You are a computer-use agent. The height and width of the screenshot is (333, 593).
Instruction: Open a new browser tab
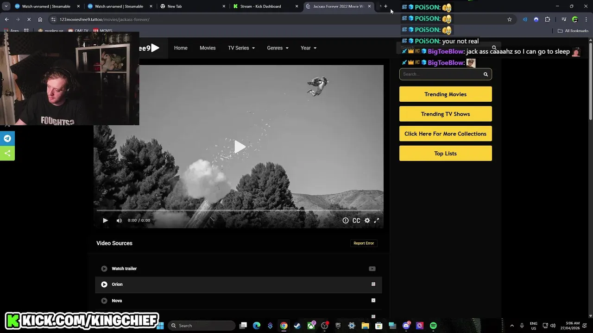point(385,6)
